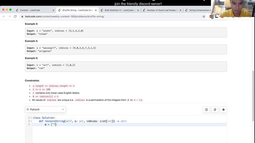The image size is (255, 143).
Task: Click the Example 3 input line with "aiohn"
Action: [x=55, y=31]
